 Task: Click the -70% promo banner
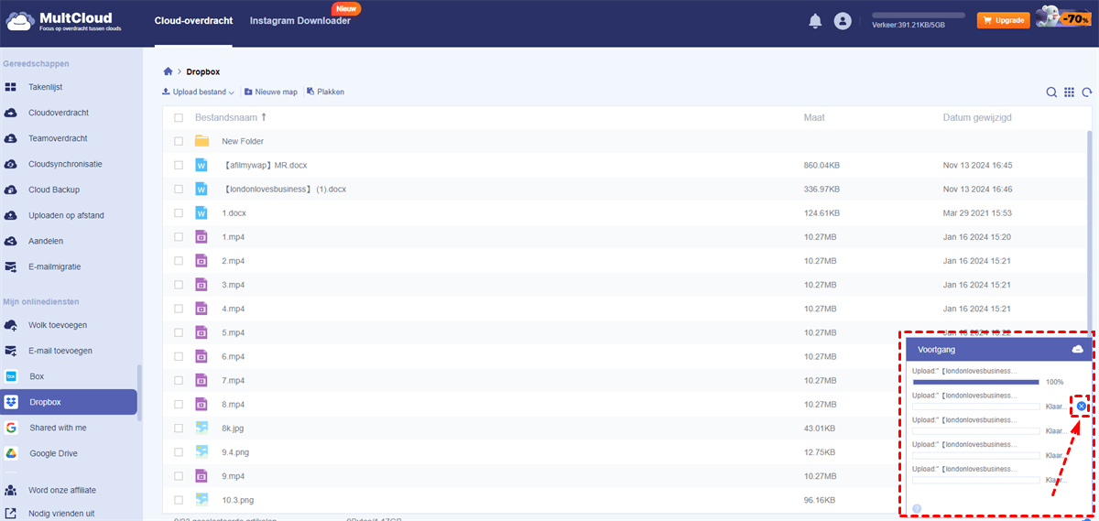click(x=1064, y=18)
